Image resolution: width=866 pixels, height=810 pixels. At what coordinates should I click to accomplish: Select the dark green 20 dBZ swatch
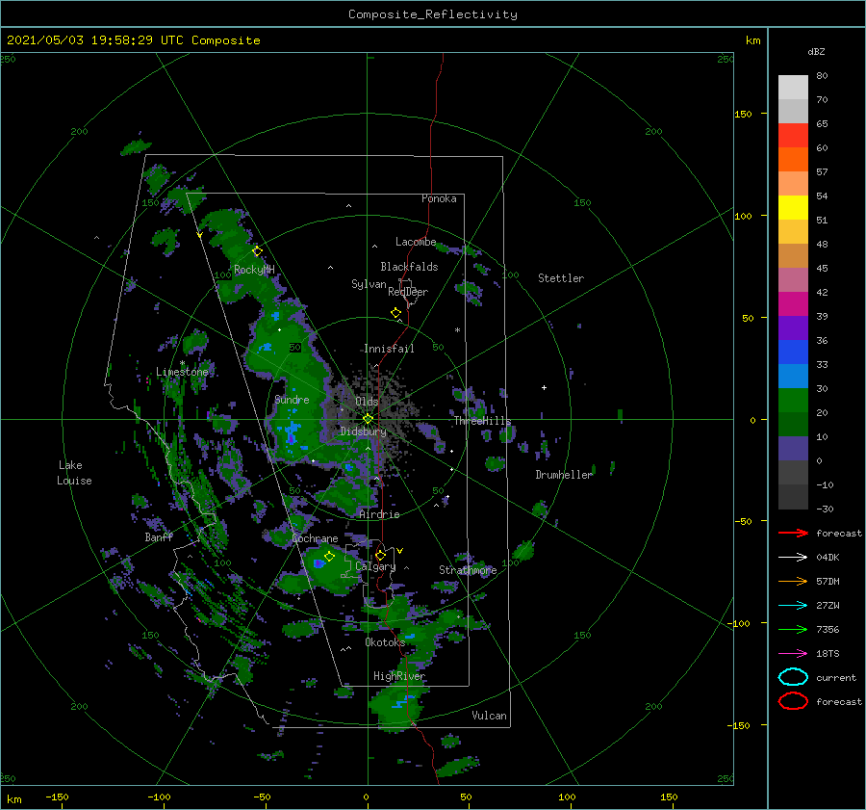[x=793, y=424]
